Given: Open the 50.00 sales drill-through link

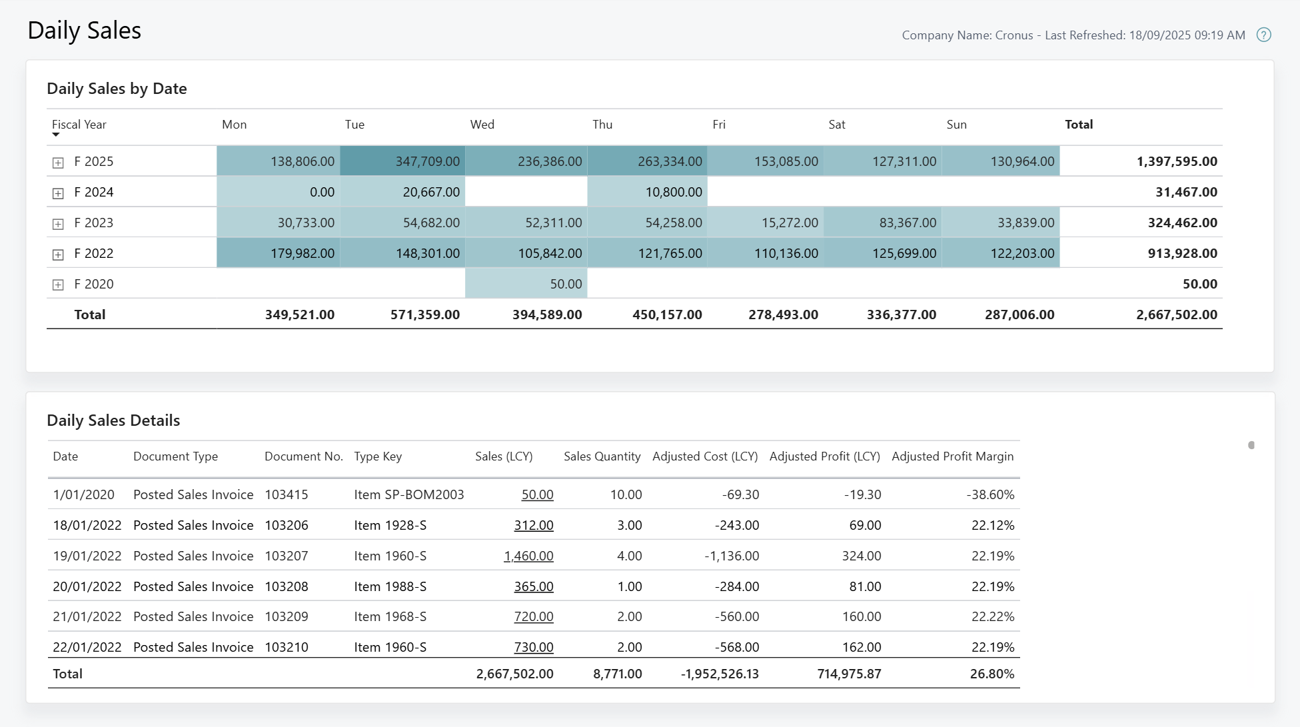Looking at the screenshot, I should (537, 494).
